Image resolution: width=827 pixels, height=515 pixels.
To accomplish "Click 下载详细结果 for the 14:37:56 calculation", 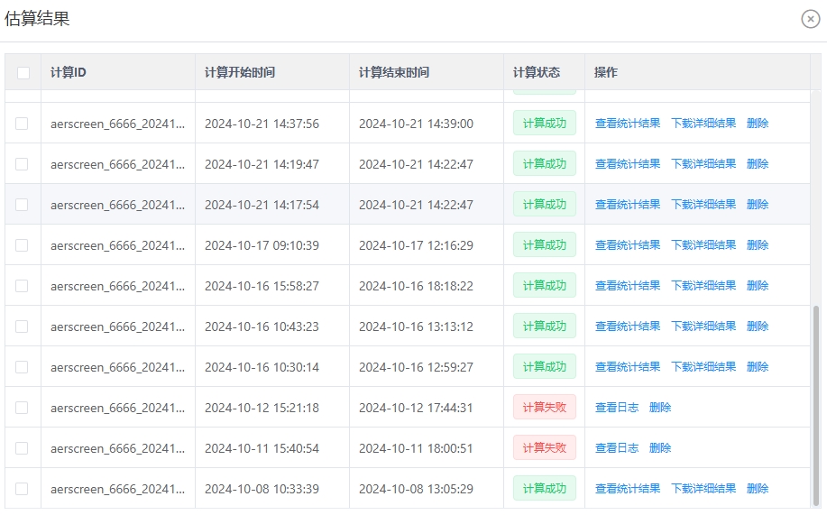I will click(x=703, y=124).
